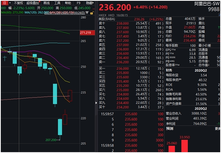Click the 最高 236.400 high price
The width and height of the screenshot is (221, 153).
(181, 40)
